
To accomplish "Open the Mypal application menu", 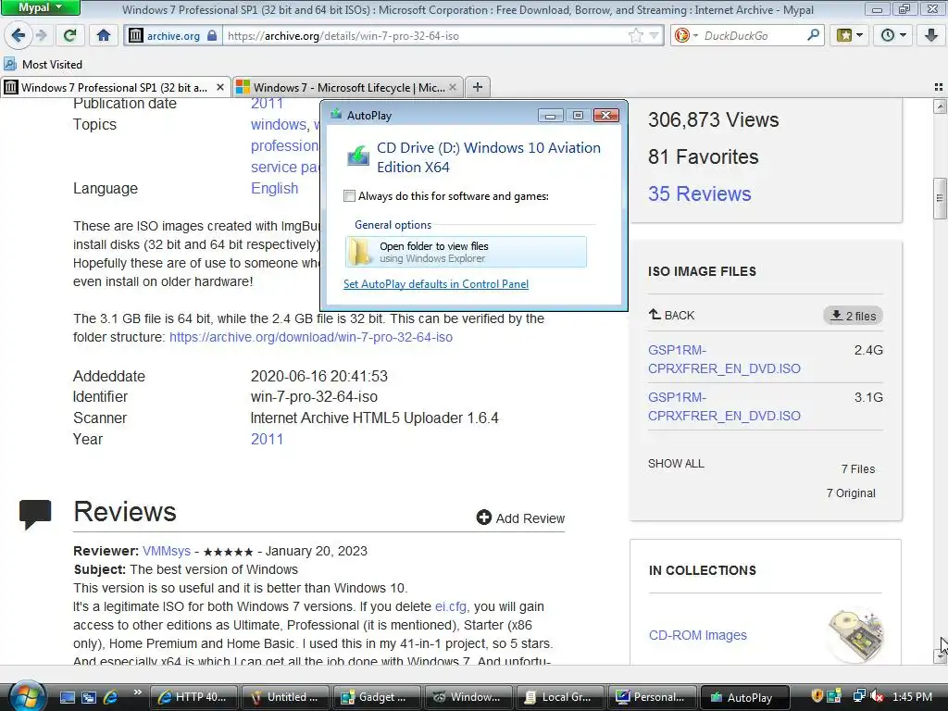I will point(40,7).
